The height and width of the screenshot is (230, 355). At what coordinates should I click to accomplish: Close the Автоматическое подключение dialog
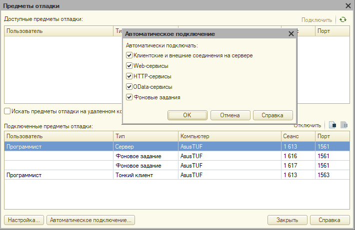291,34
